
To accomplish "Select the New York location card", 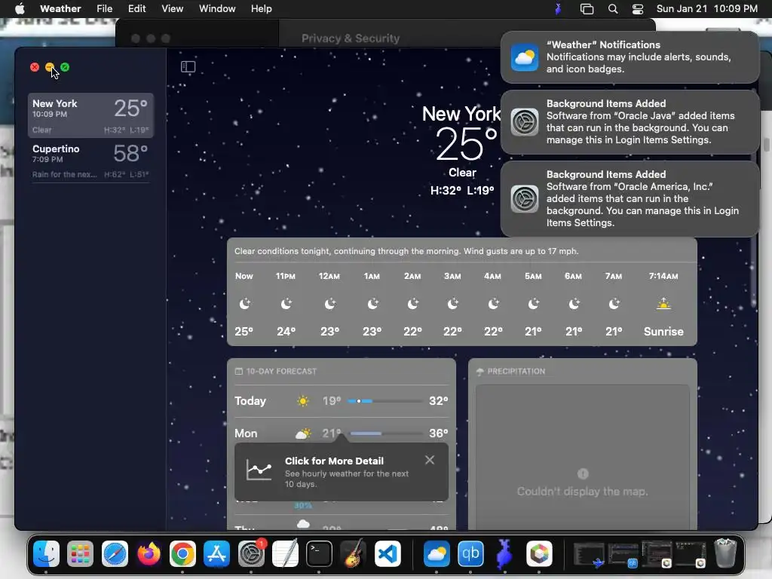I will 90,115.
